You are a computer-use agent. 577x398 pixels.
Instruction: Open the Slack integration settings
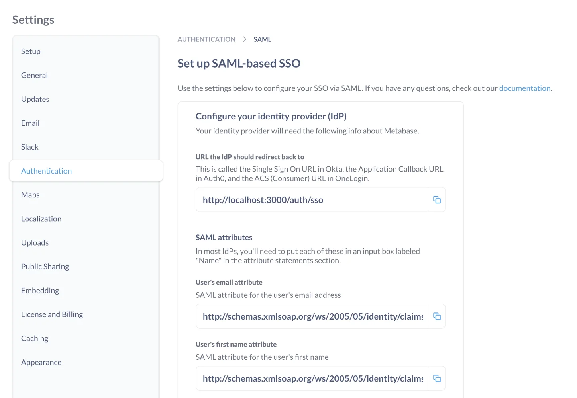click(x=29, y=147)
